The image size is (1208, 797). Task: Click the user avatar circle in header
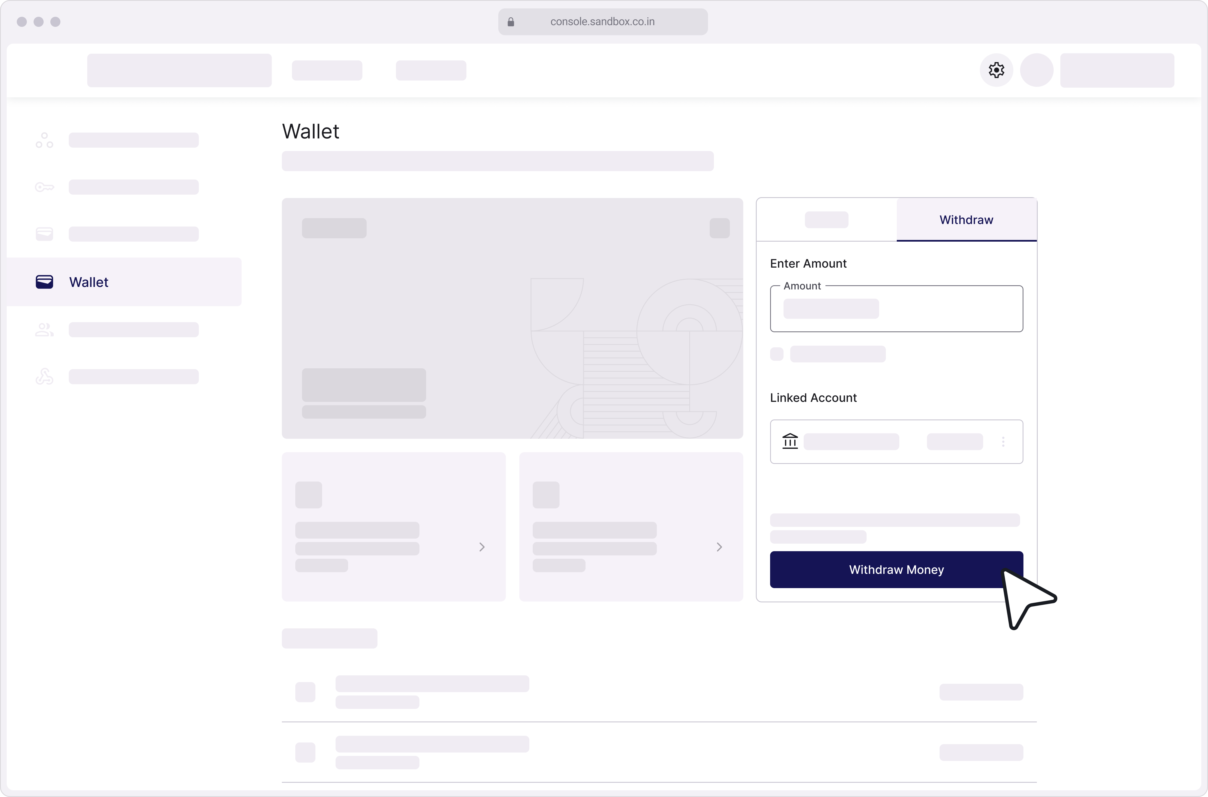point(1037,70)
